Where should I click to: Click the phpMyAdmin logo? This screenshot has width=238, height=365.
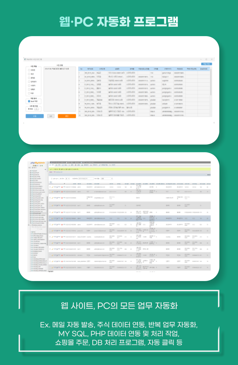click(37, 164)
